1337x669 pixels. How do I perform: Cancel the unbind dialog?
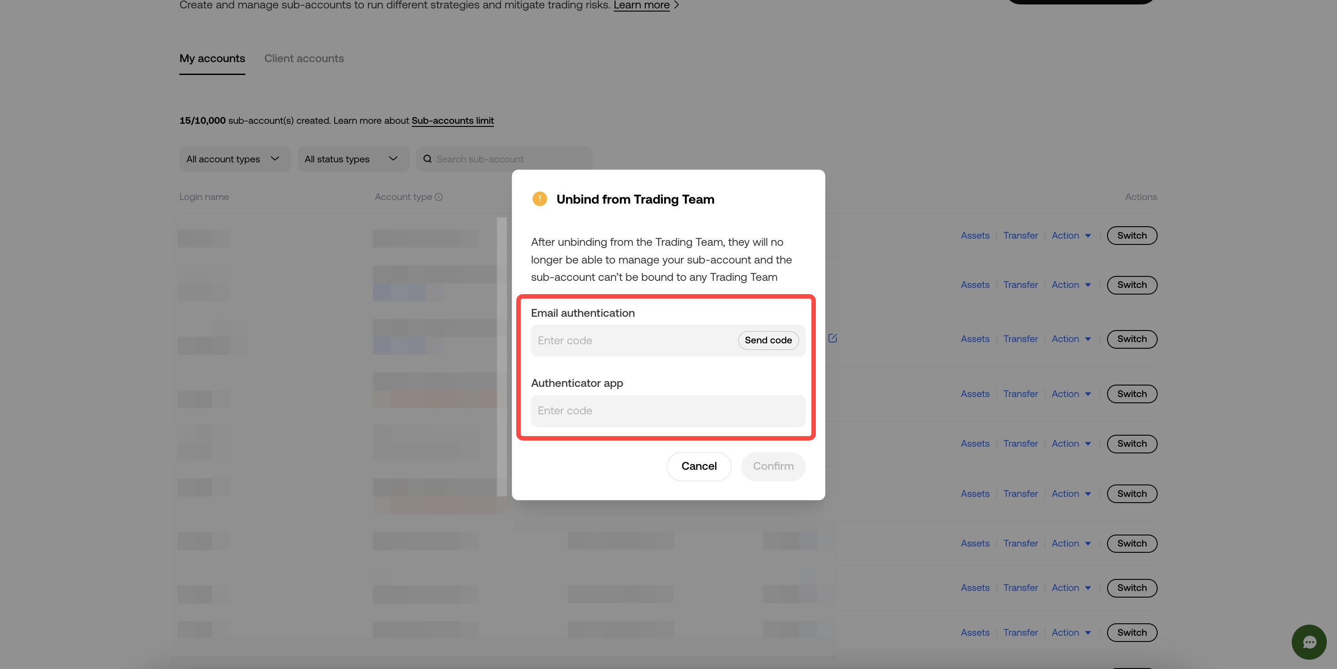699,466
